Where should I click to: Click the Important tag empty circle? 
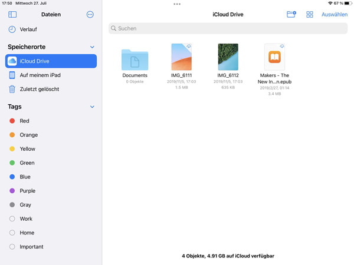[x=12, y=247]
